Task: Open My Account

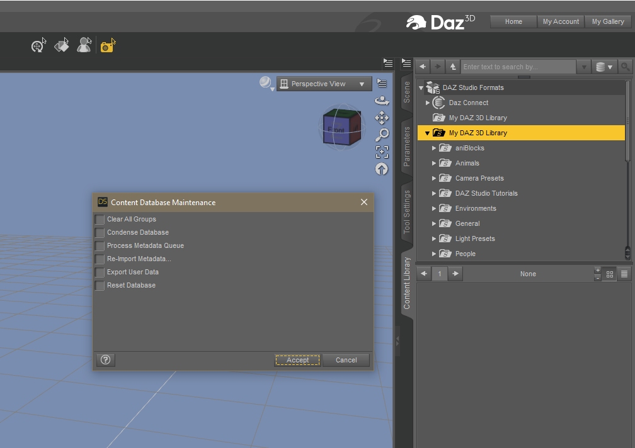Action: pyautogui.click(x=561, y=21)
